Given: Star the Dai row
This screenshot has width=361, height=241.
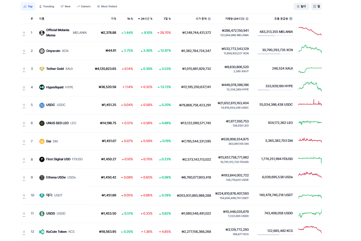Looking at the screenshot, I should [24, 141].
